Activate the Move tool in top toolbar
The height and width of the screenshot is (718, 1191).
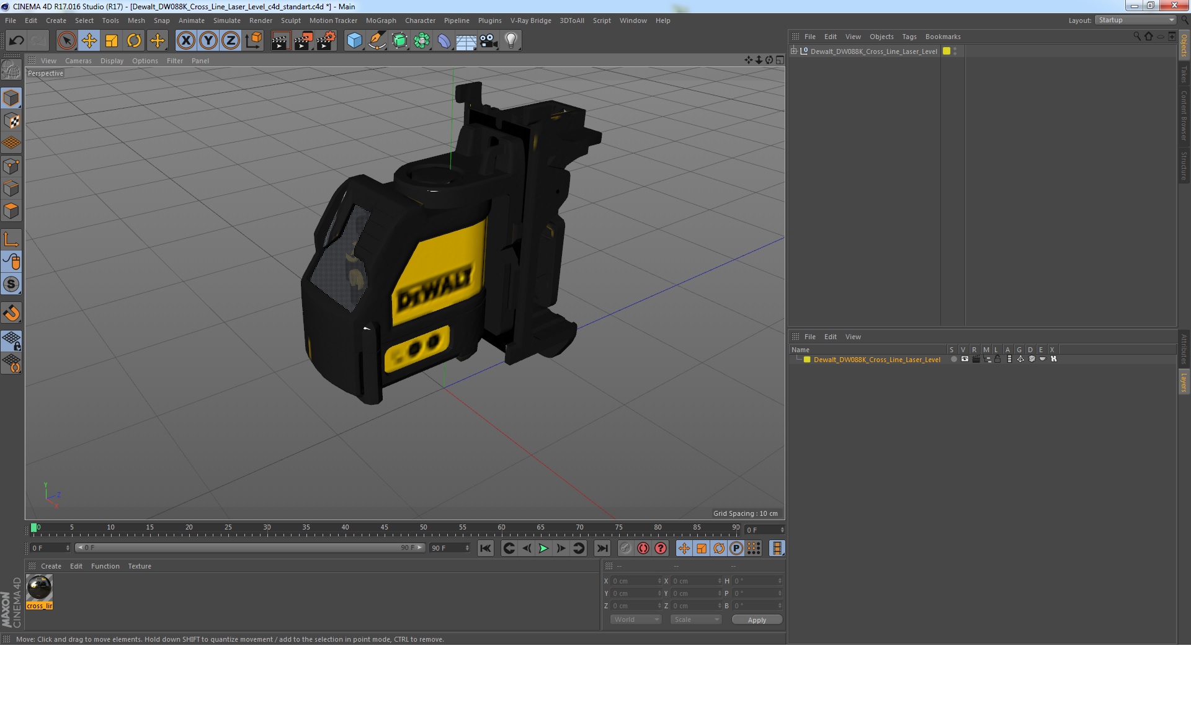click(x=89, y=41)
